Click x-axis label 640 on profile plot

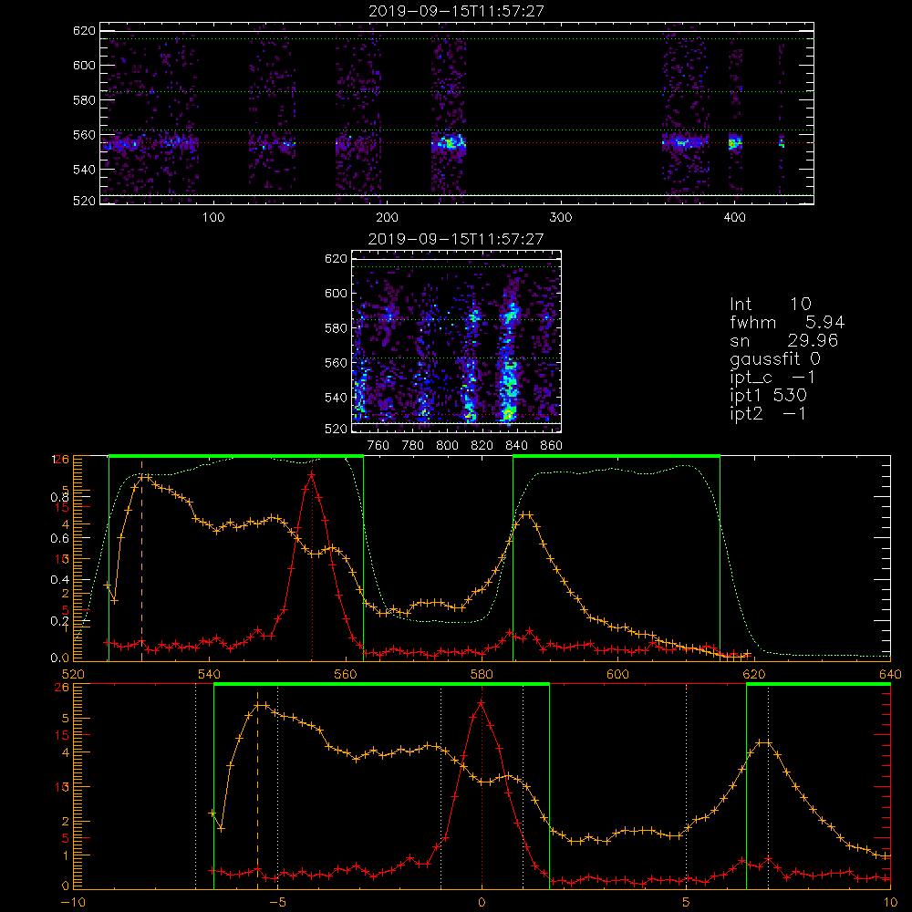pyautogui.click(x=890, y=675)
